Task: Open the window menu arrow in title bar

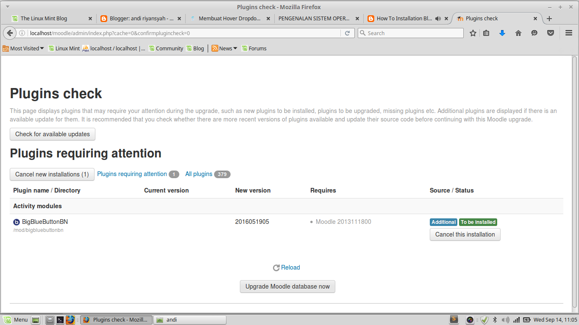Action: point(8,7)
